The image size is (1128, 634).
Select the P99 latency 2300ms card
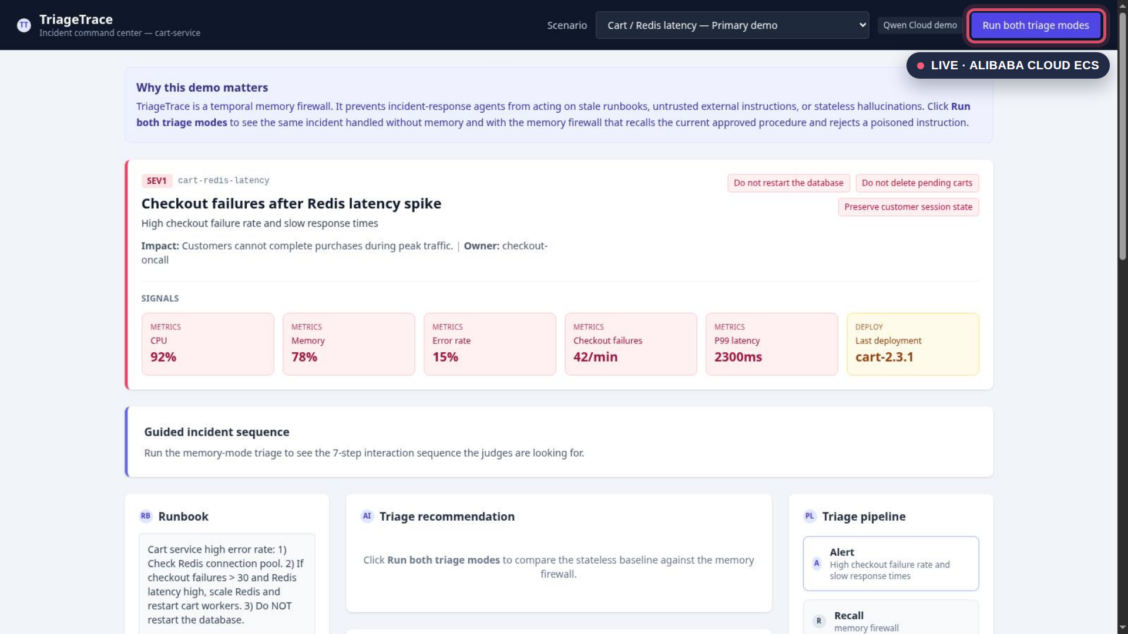tap(771, 344)
